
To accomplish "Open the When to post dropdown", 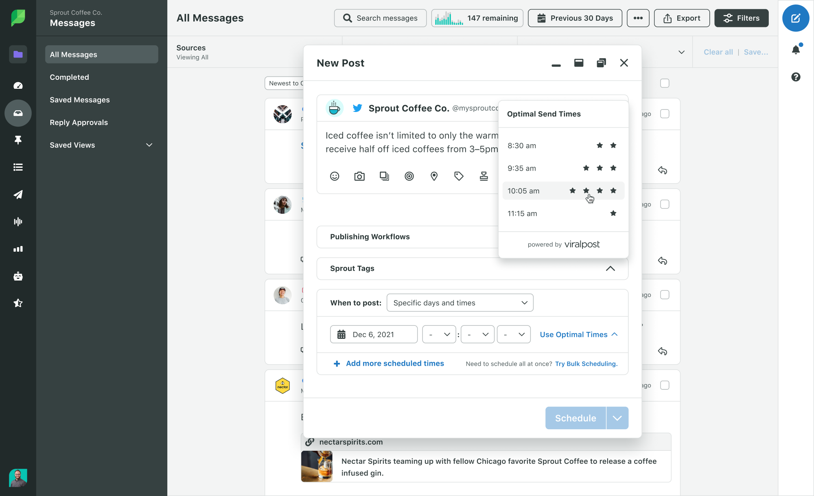I will pyautogui.click(x=460, y=303).
